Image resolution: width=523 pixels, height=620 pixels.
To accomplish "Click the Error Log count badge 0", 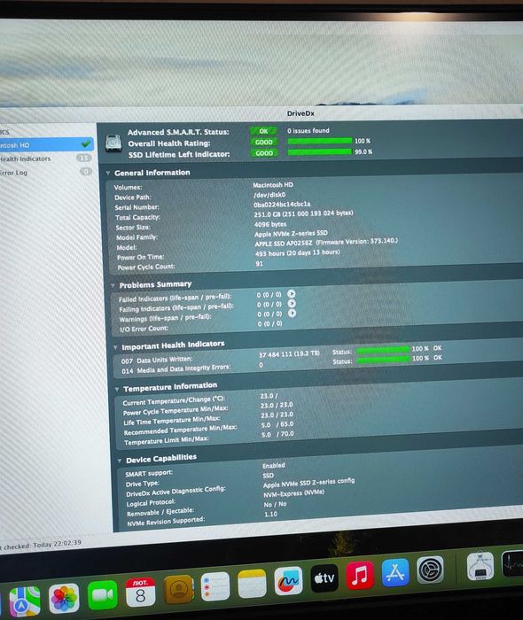I will click(x=85, y=171).
